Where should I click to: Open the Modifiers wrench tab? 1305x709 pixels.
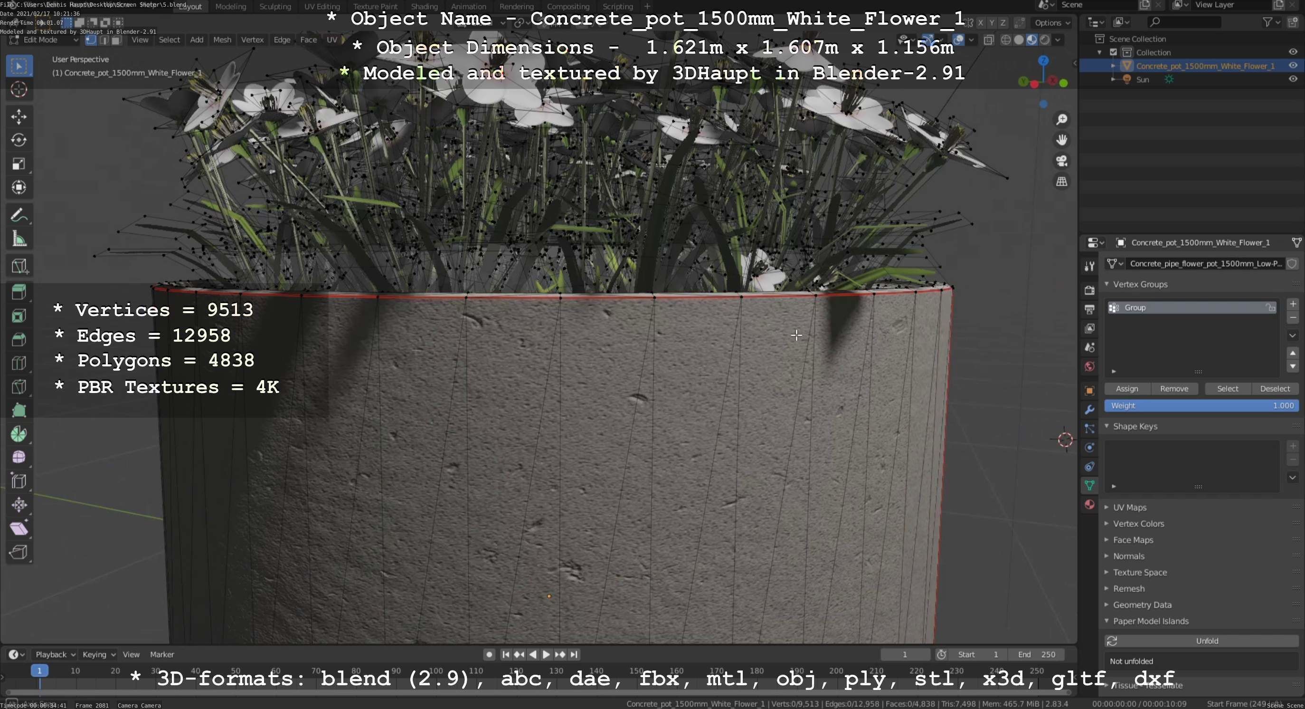[1089, 410]
